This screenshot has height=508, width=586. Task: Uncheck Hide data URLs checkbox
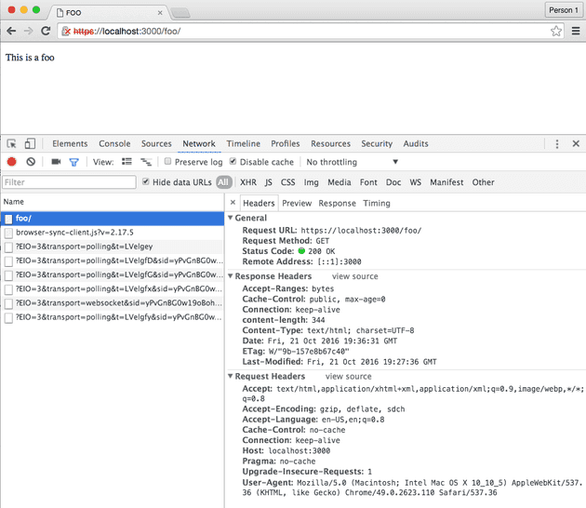click(x=146, y=181)
